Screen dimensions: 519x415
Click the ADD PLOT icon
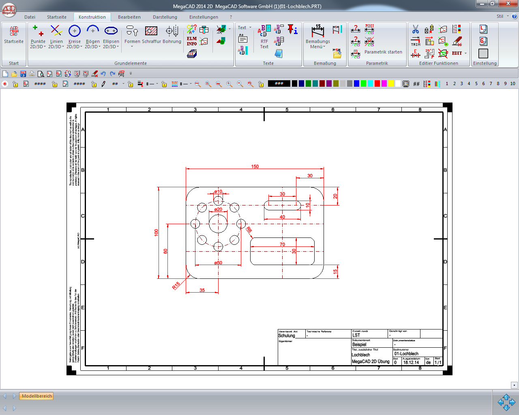coord(121,74)
